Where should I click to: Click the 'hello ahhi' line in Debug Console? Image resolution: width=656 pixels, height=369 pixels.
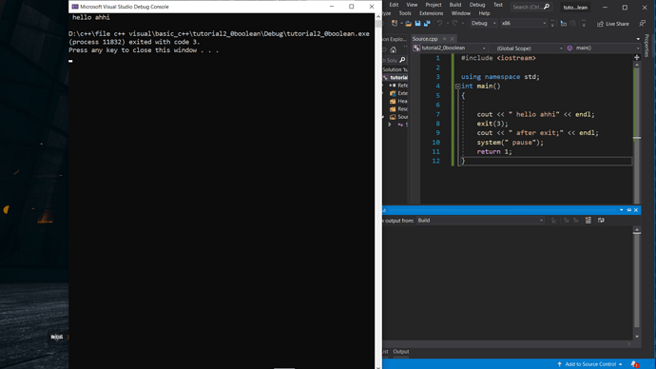[91, 17]
